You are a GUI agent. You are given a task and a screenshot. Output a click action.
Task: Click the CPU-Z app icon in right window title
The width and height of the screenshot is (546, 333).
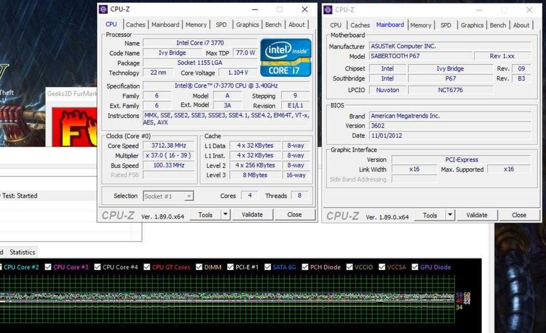click(x=328, y=10)
